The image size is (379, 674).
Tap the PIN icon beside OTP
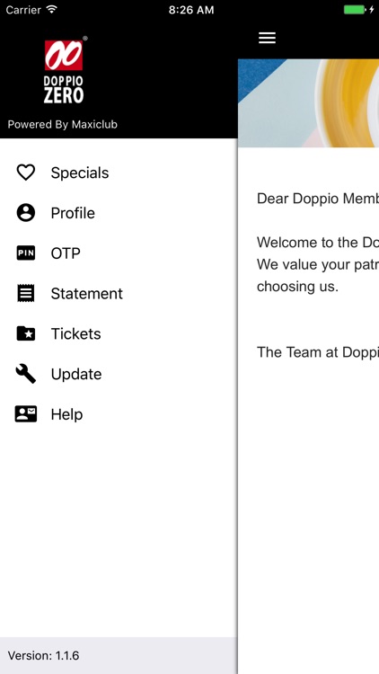[x=26, y=253]
